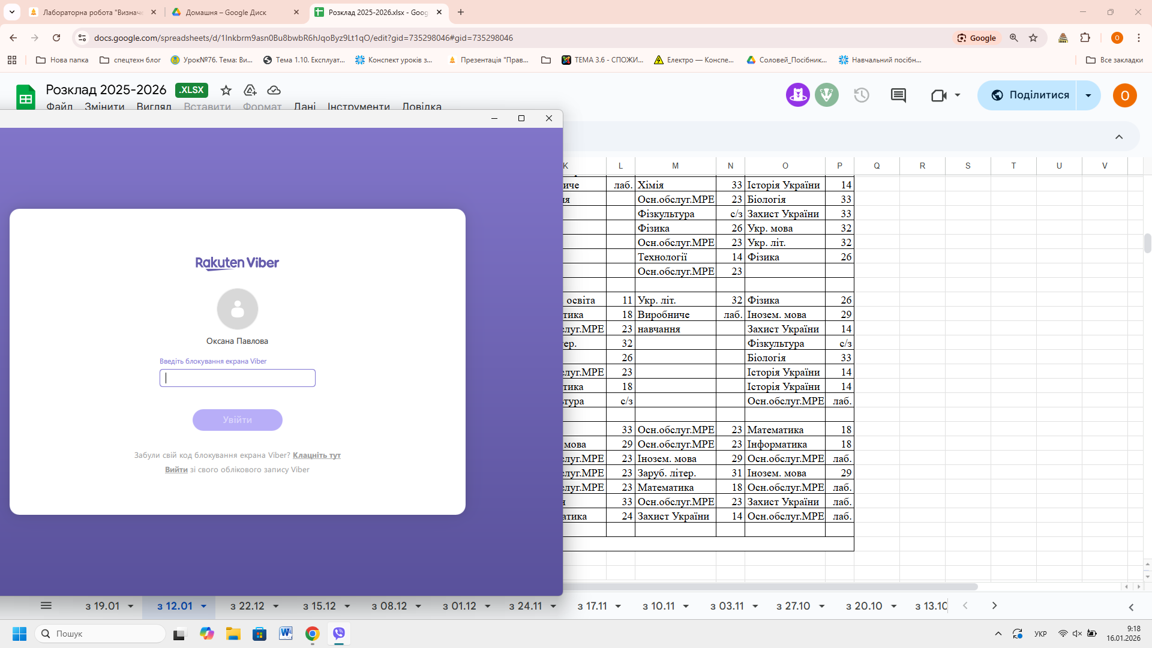
Task: Click the move to Drive icon
Action: pyautogui.click(x=250, y=90)
